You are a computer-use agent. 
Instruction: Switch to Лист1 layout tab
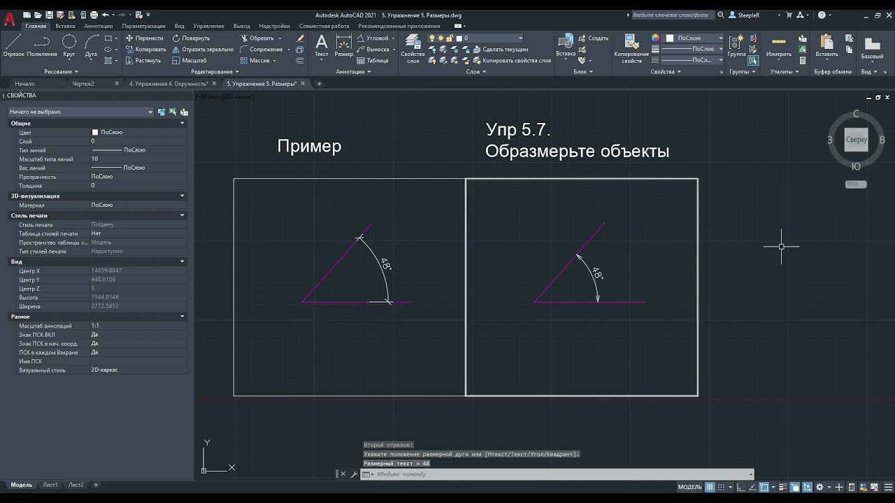coord(50,485)
